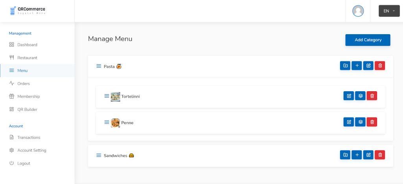
Task: Expand the Sandwiches category row
Action: pos(240,156)
